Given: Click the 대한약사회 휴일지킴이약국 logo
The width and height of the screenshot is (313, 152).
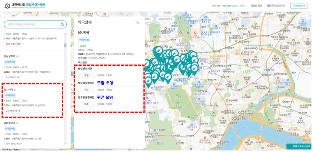Looking at the screenshot, I should pyautogui.click(x=25, y=5).
